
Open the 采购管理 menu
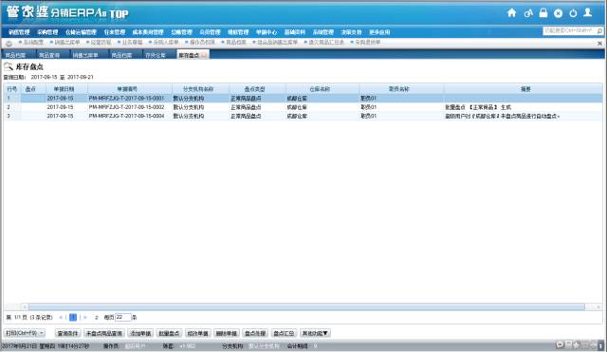coord(47,32)
